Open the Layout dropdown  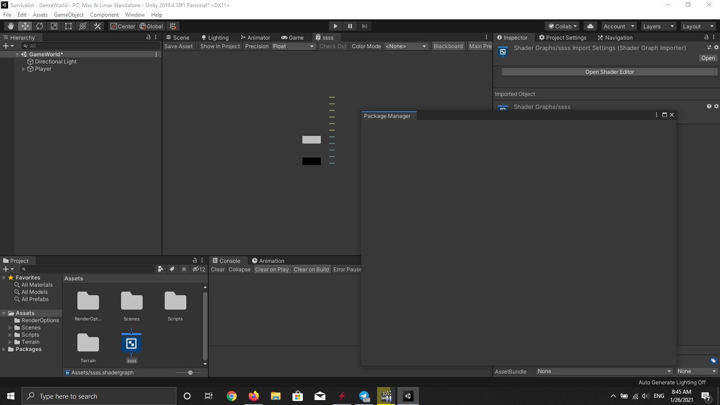(698, 26)
